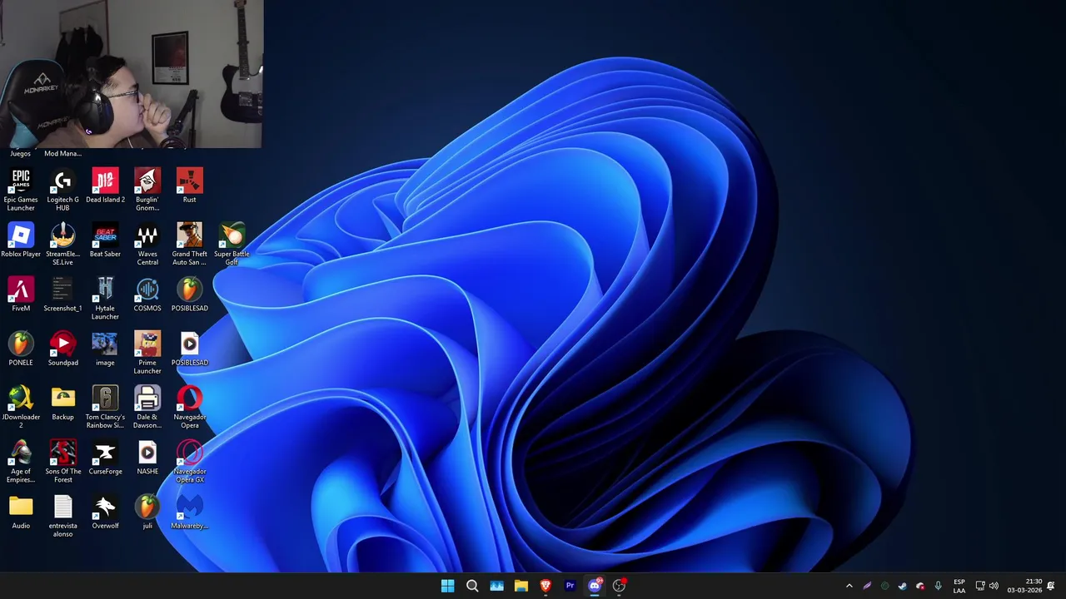1066x599 pixels.
Task: Click the photo app icon beside Search
Action: click(496, 586)
